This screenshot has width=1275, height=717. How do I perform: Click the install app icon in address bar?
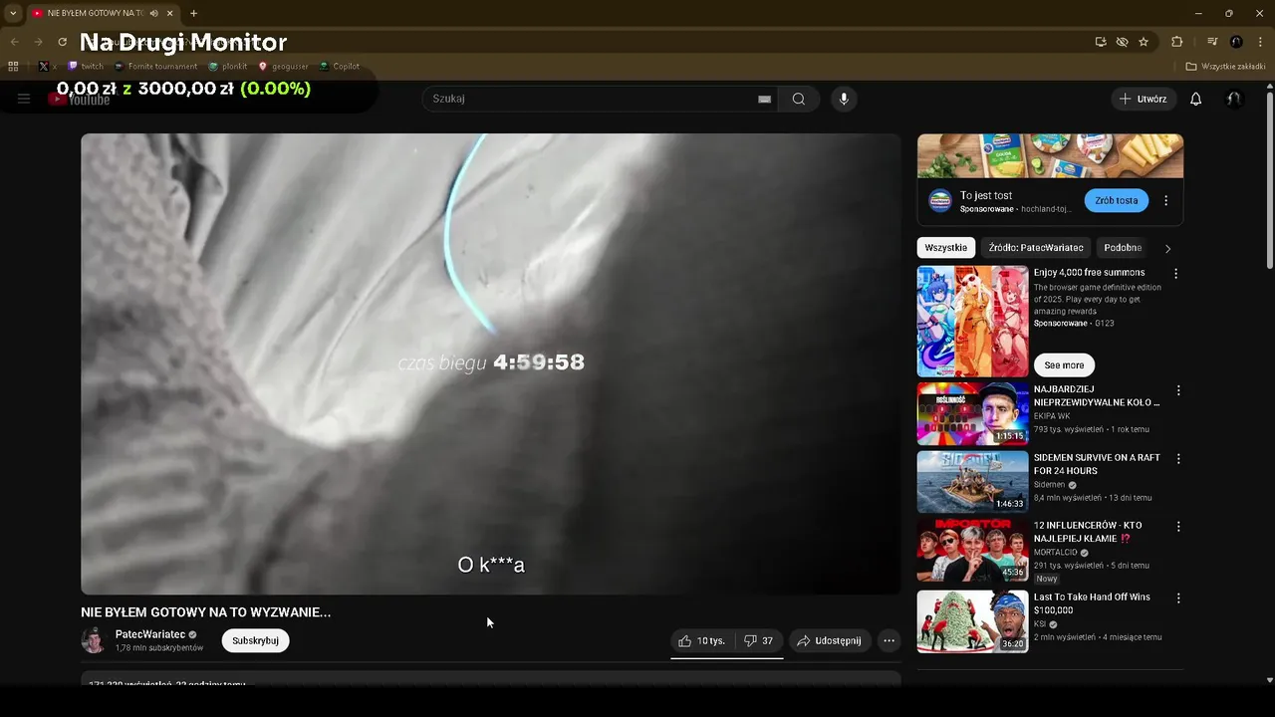(1101, 42)
